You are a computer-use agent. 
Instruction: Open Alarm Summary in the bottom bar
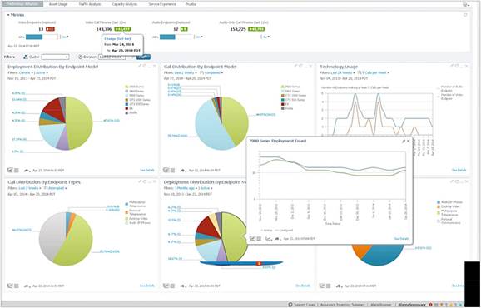[x=412, y=305]
